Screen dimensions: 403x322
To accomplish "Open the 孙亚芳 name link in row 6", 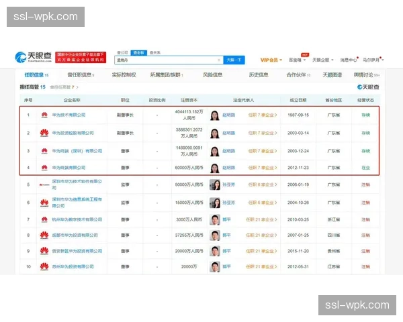I will [229, 203].
